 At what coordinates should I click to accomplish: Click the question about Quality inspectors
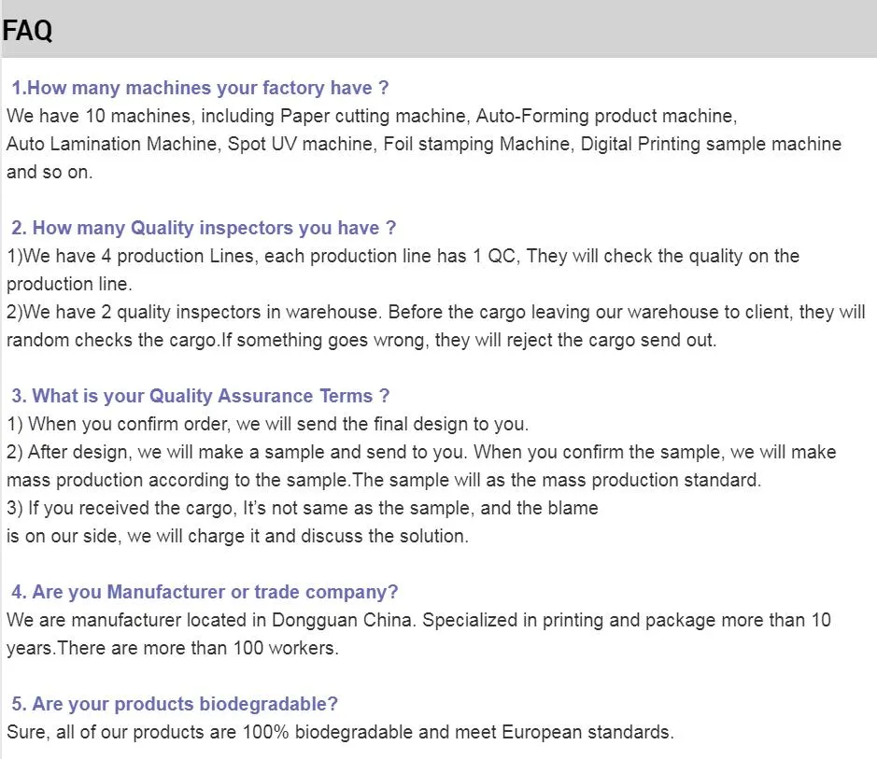pyautogui.click(x=204, y=228)
